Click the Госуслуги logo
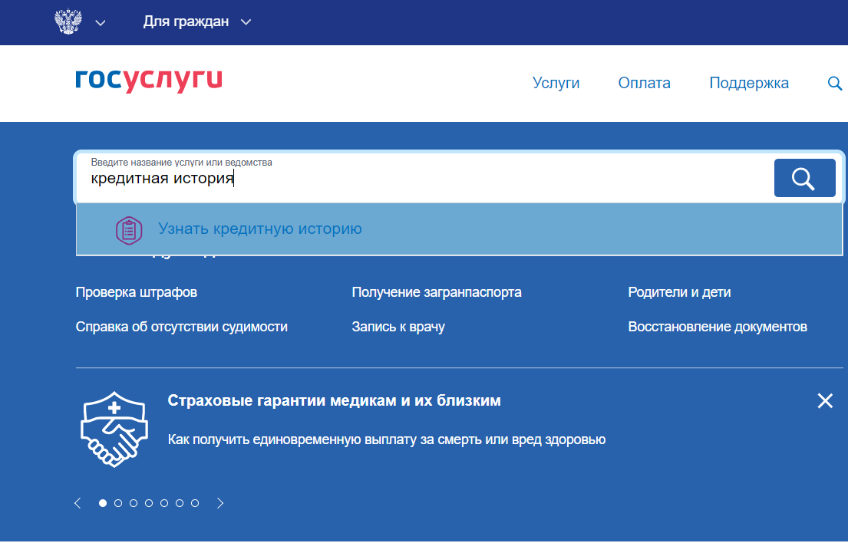Screen dimensions: 848x543 [x=149, y=81]
